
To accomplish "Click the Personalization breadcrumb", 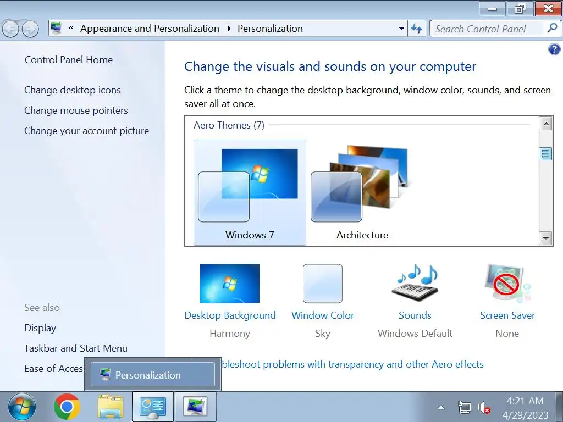I will pos(270,29).
